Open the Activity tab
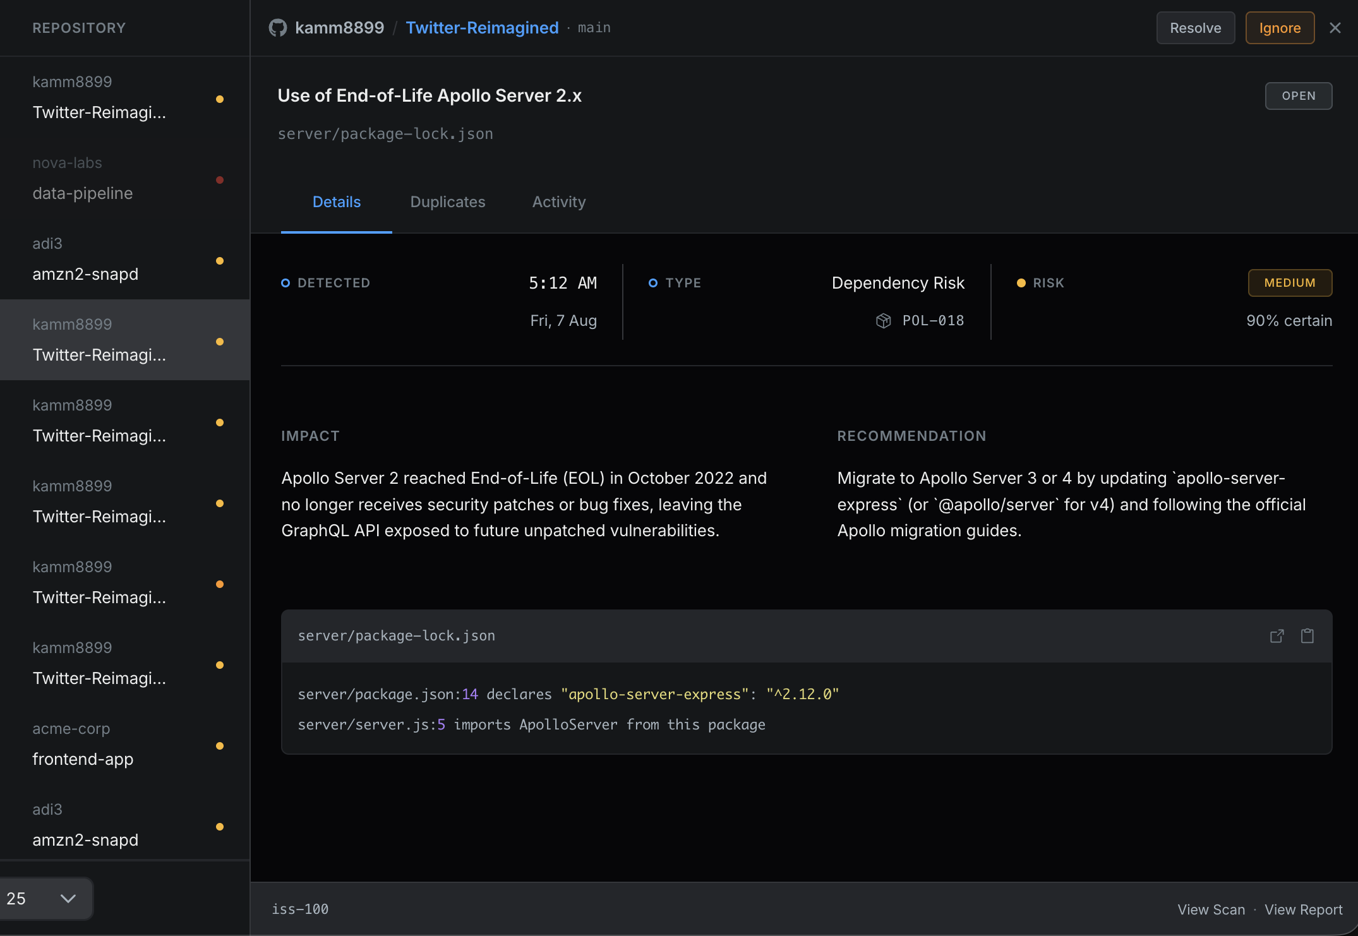Image resolution: width=1358 pixels, height=936 pixels. 559,202
